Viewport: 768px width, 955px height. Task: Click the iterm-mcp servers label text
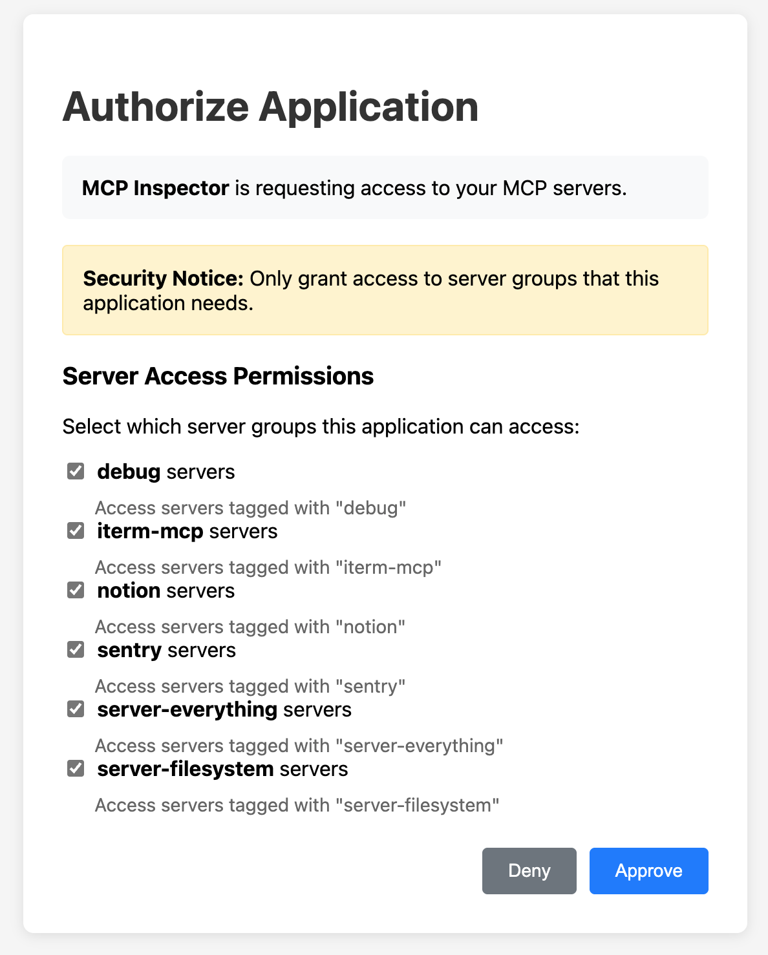tap(187, 530)
